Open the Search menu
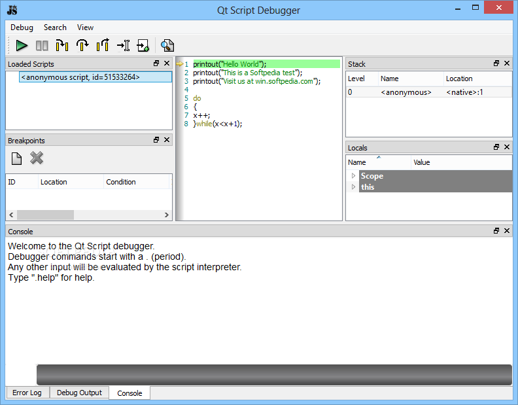 [x=55, y=27]
